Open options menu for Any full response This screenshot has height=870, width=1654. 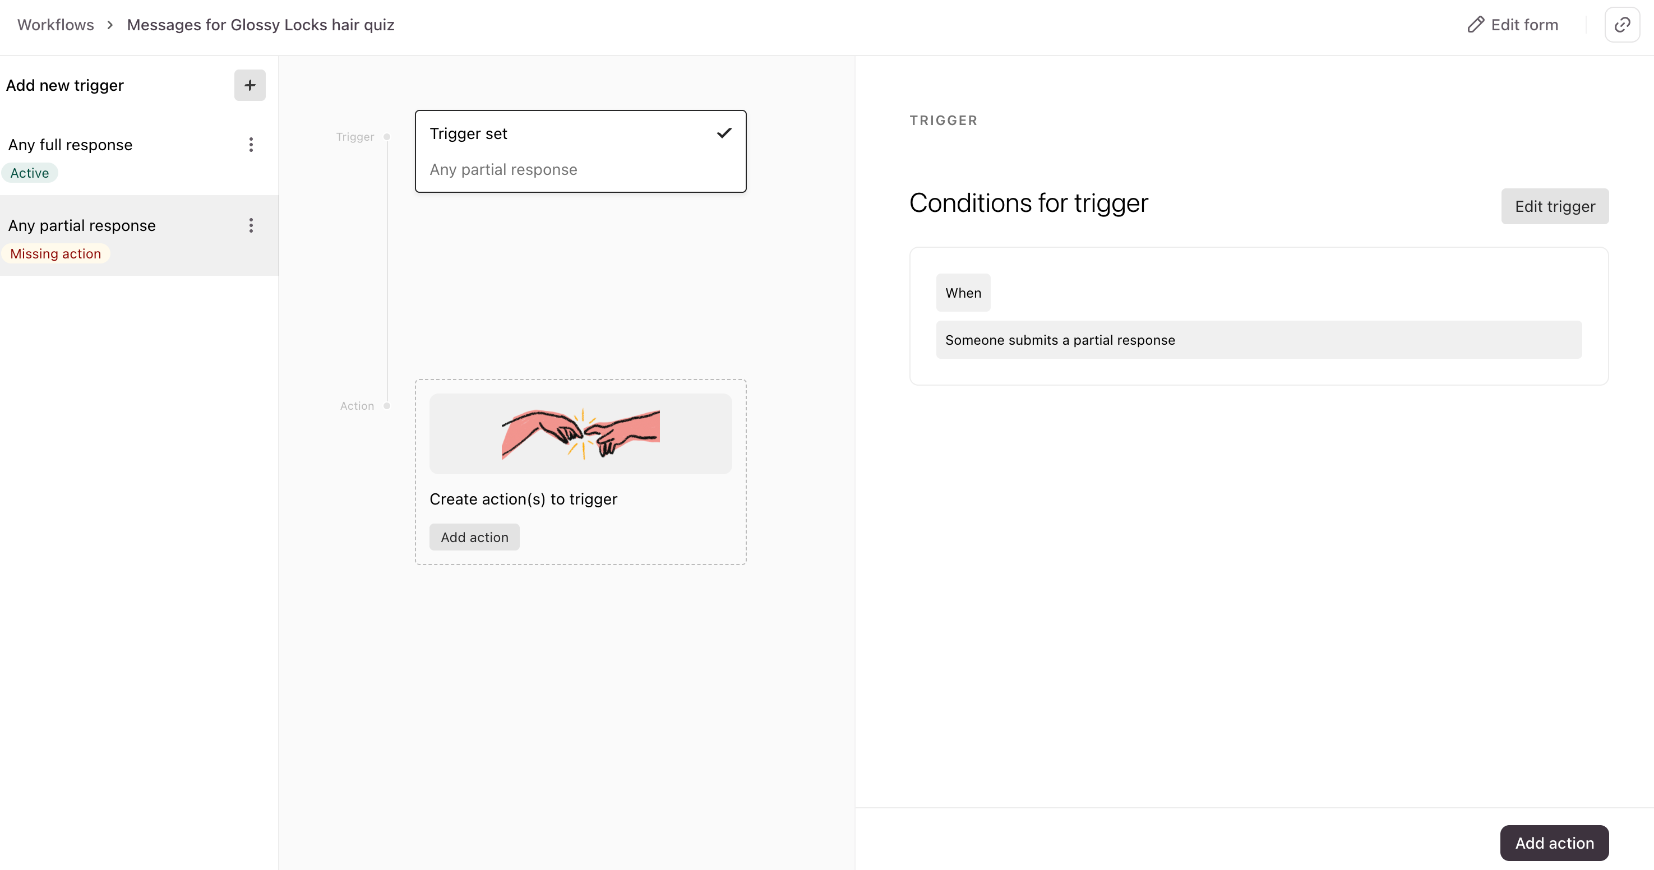tap(251, 145)
